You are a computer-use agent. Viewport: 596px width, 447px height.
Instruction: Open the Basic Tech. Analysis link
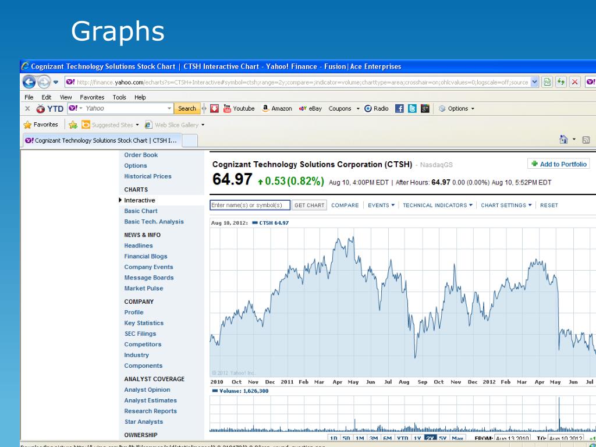click(154, 222)
